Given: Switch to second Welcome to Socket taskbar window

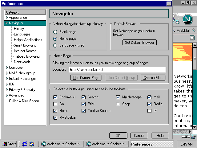Looking at the screenshot, I should (107, 144).
